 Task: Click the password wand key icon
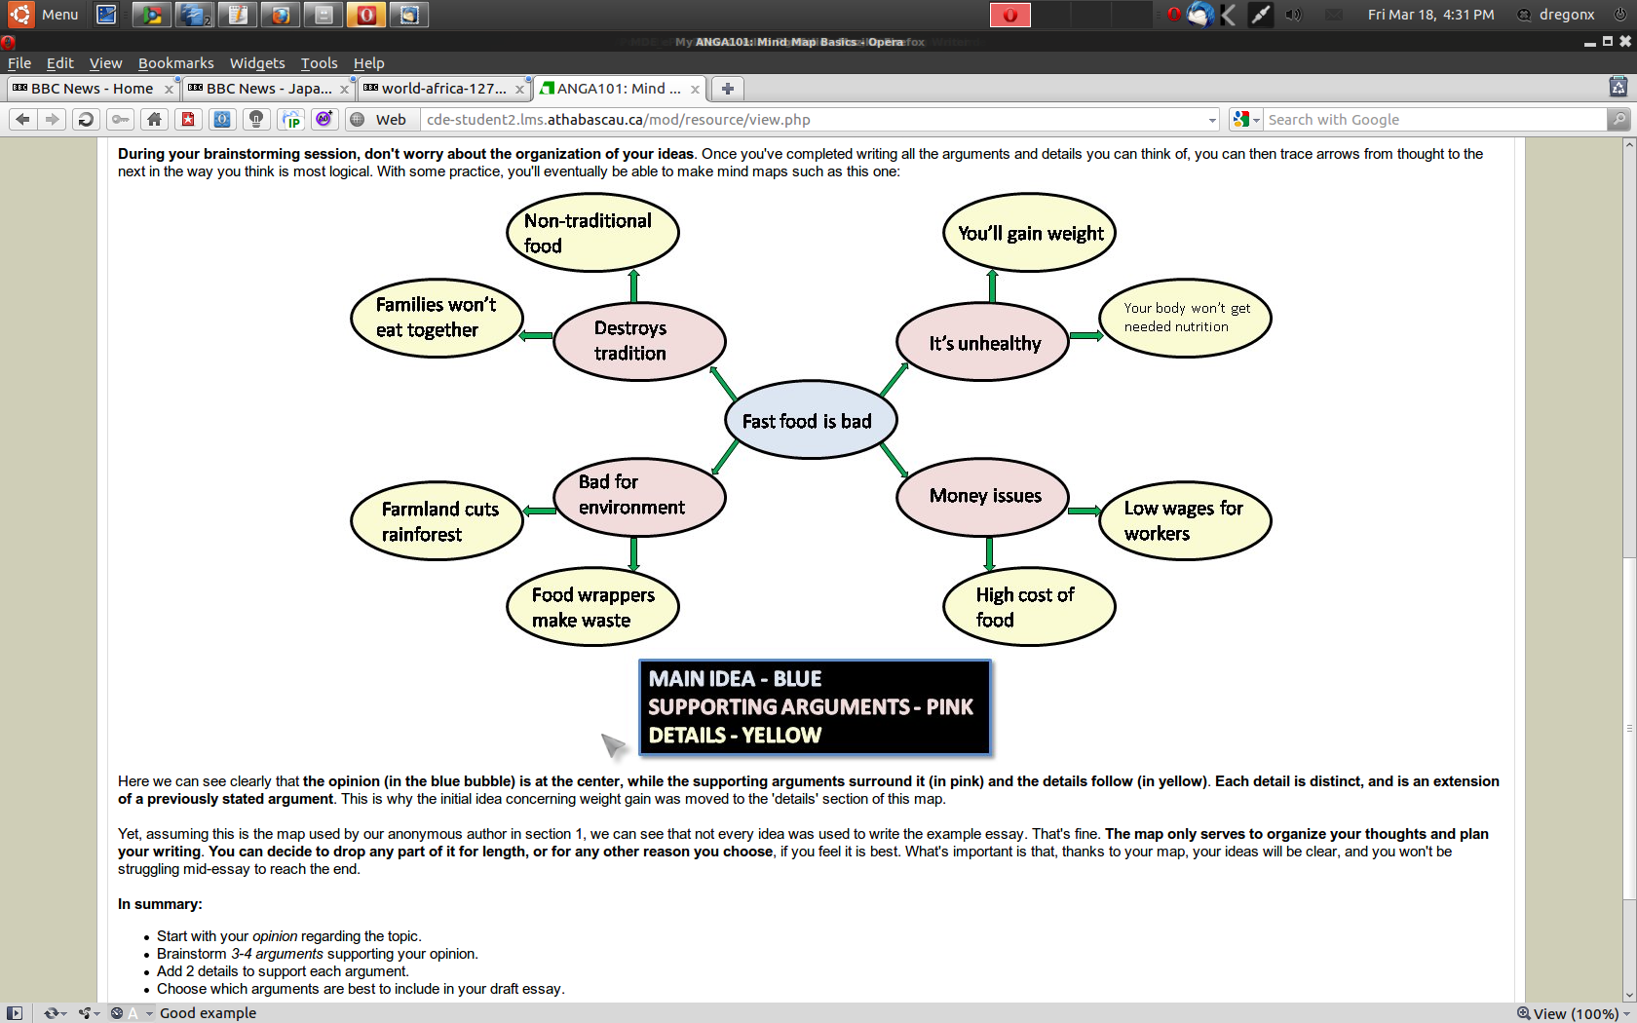point(120,119)
